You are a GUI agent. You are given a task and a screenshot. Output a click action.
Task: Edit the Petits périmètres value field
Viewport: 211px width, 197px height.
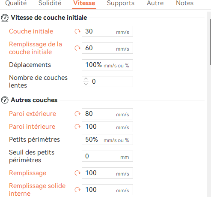pos(107,139)
